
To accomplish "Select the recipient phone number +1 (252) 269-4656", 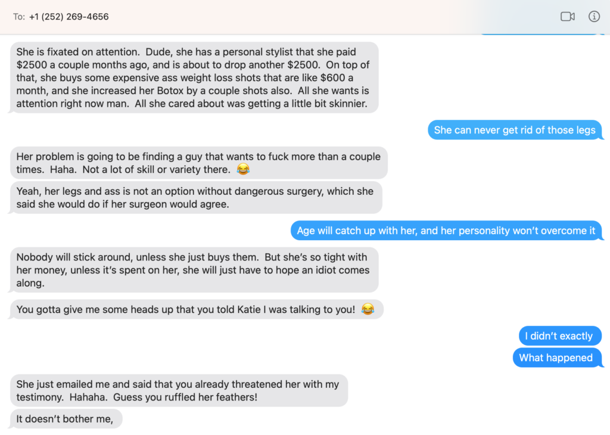I will coord(69,17).
